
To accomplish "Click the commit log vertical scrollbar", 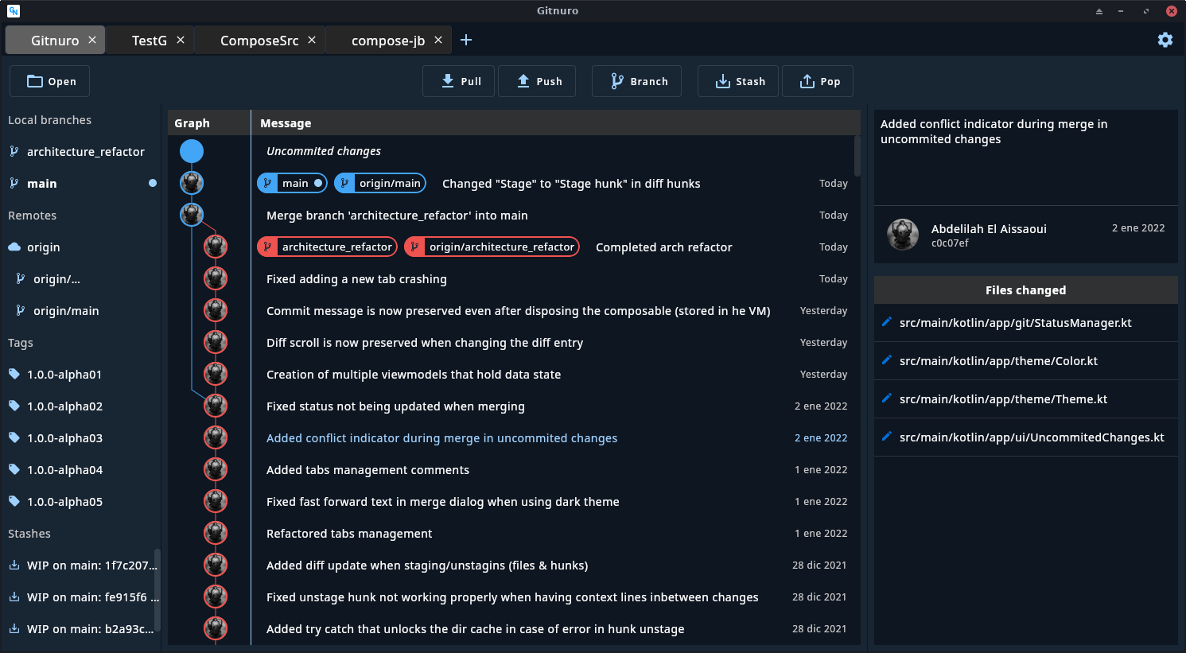I will [857, 156].
